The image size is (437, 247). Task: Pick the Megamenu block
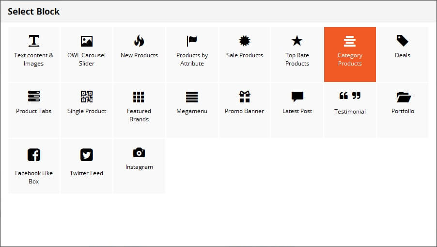(x=192, y=110)
